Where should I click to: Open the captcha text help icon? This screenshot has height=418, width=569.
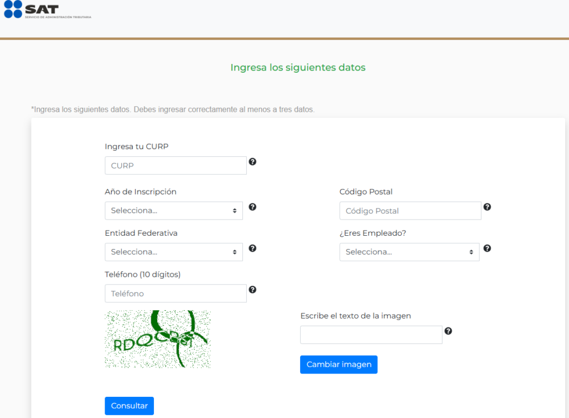(448, 331)
